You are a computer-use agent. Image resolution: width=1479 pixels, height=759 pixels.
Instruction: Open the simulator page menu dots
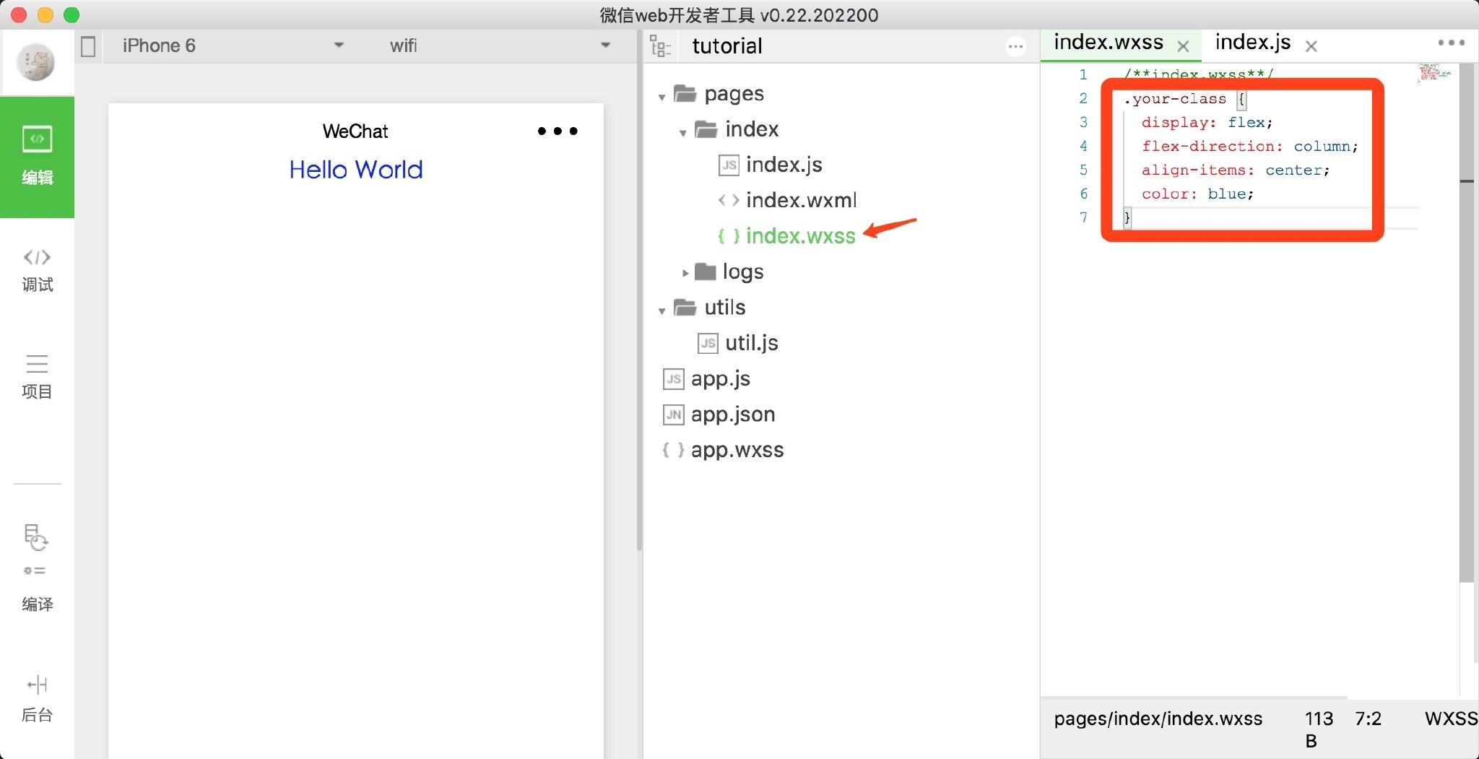(x=558, y=131)
